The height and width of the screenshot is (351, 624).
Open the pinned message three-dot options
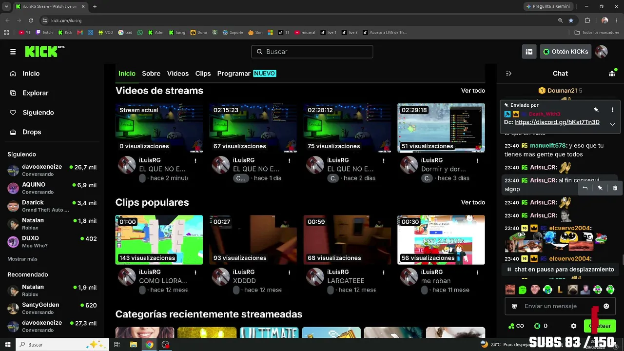[612, 110]
